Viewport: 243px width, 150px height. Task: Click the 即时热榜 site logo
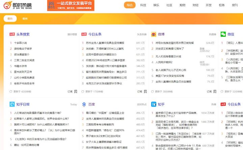(18, 5)
